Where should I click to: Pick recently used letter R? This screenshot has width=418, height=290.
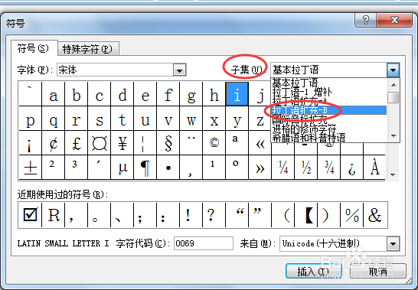pyautogui.click(x=54, y=215)
